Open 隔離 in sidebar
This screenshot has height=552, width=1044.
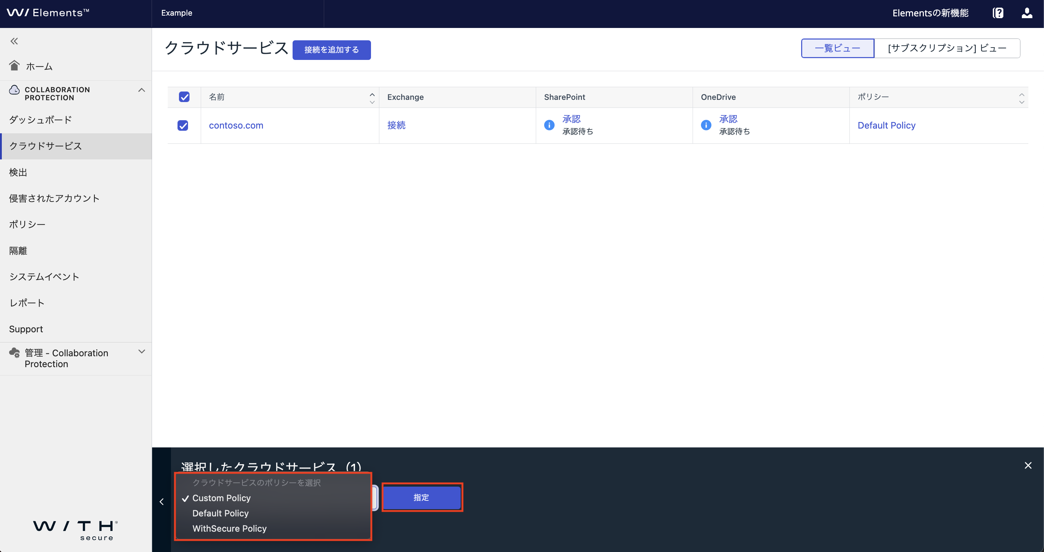click(x=76, y=251)
